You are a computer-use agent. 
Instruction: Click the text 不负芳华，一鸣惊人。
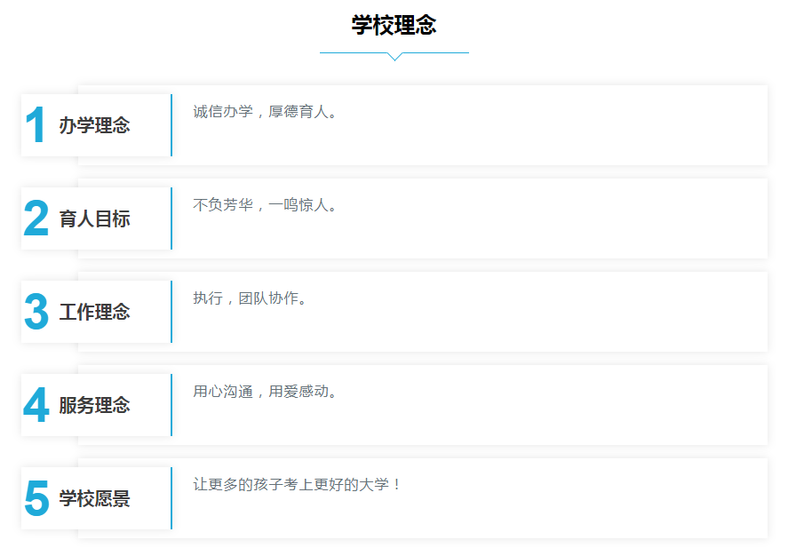pos(265,205)
